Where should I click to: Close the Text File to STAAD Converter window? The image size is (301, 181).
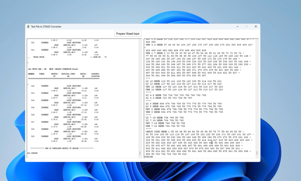[256, 27]
